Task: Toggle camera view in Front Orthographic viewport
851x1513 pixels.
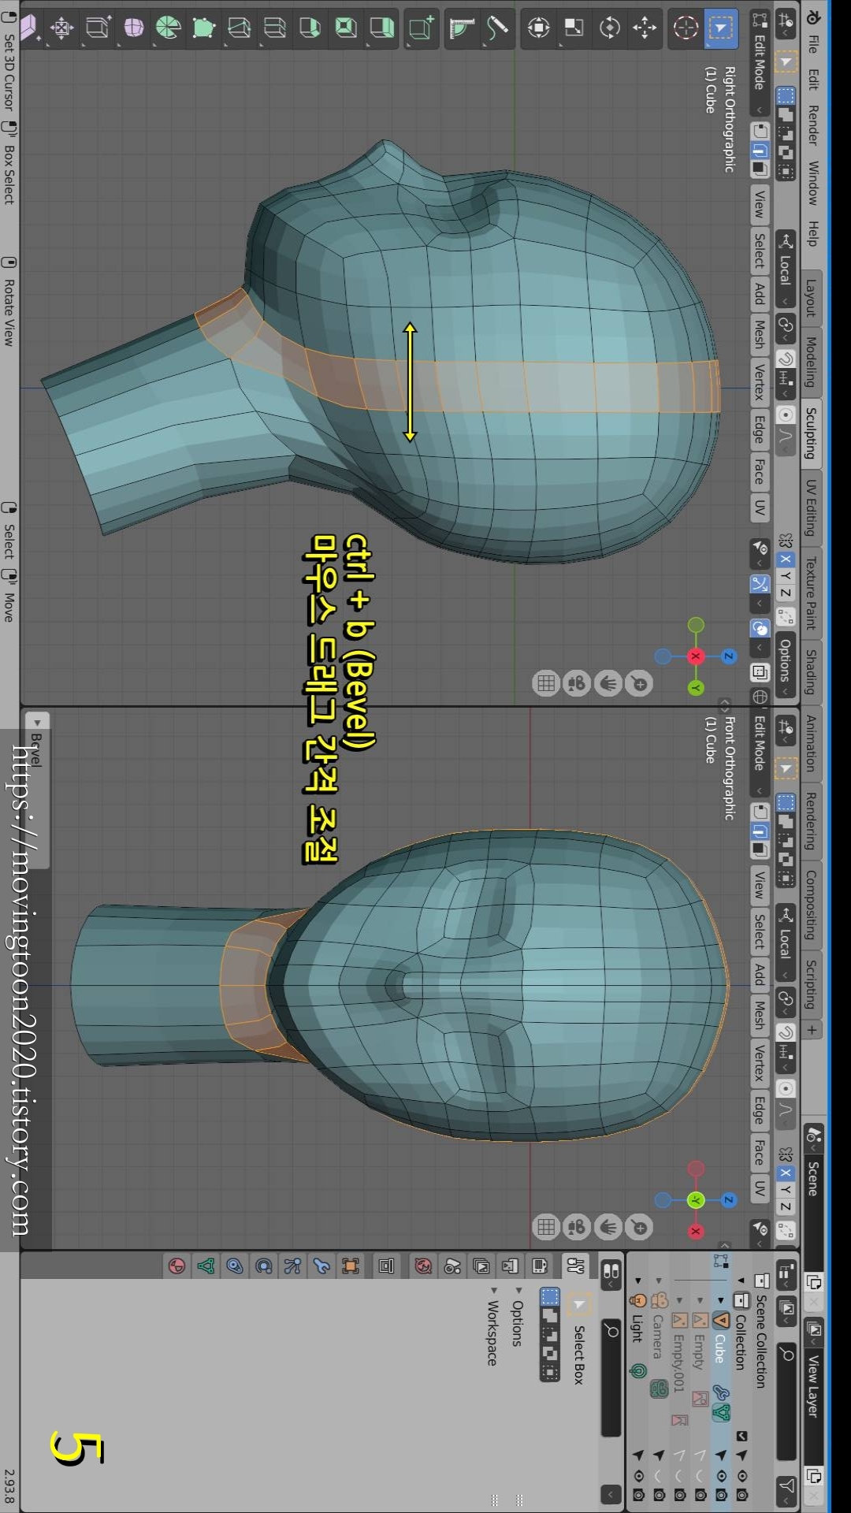Action: [577, 1227]
